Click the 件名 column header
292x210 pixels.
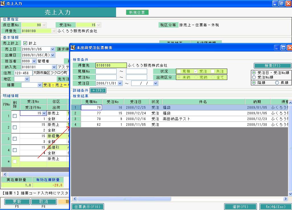point(203,102)
